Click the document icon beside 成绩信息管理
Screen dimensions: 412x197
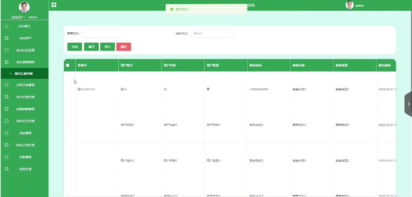(7, 109)
